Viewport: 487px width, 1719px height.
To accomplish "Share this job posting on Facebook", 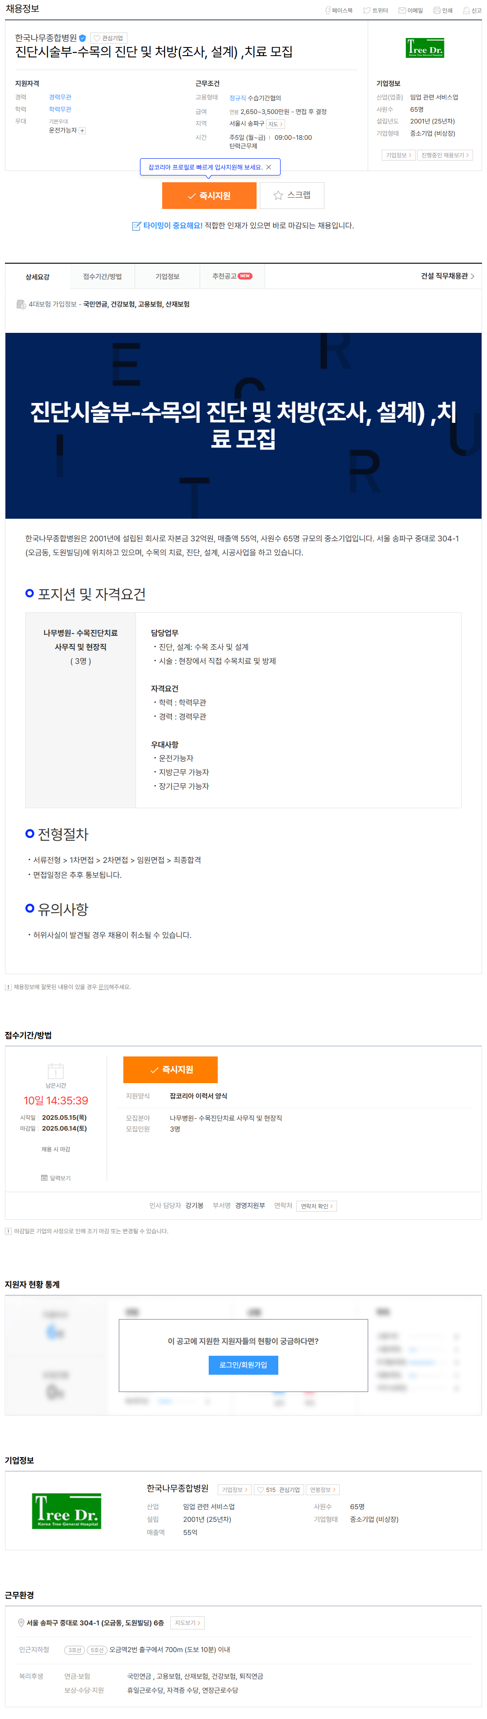I will coord(338,11).
